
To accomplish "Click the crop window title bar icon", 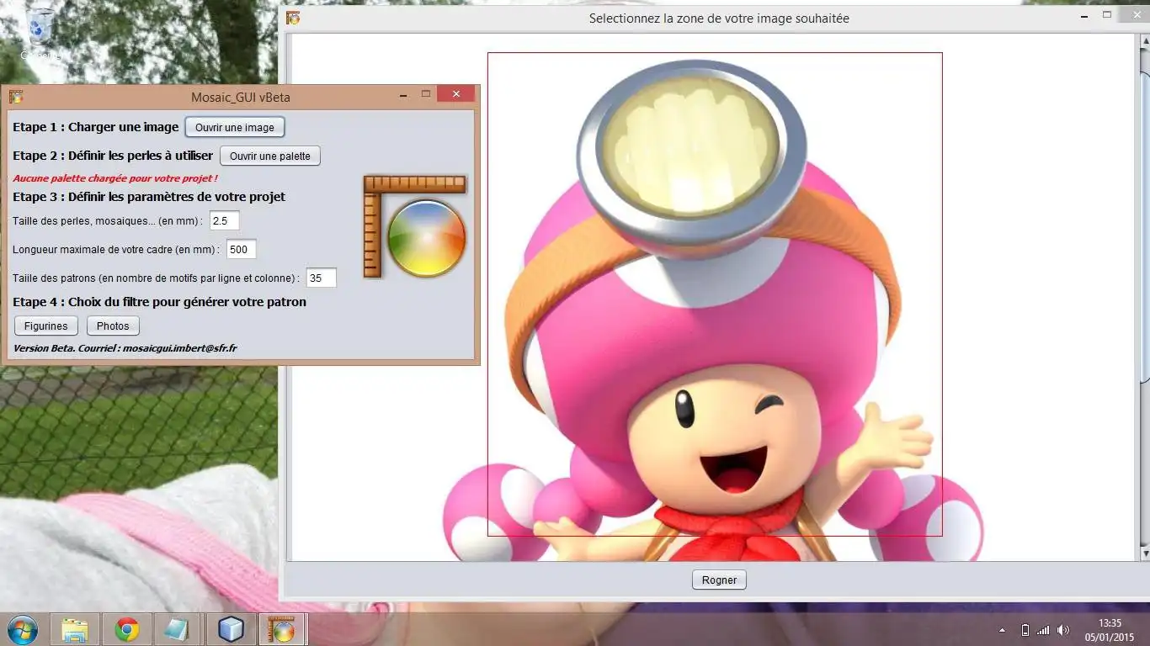I will (292, 18).
